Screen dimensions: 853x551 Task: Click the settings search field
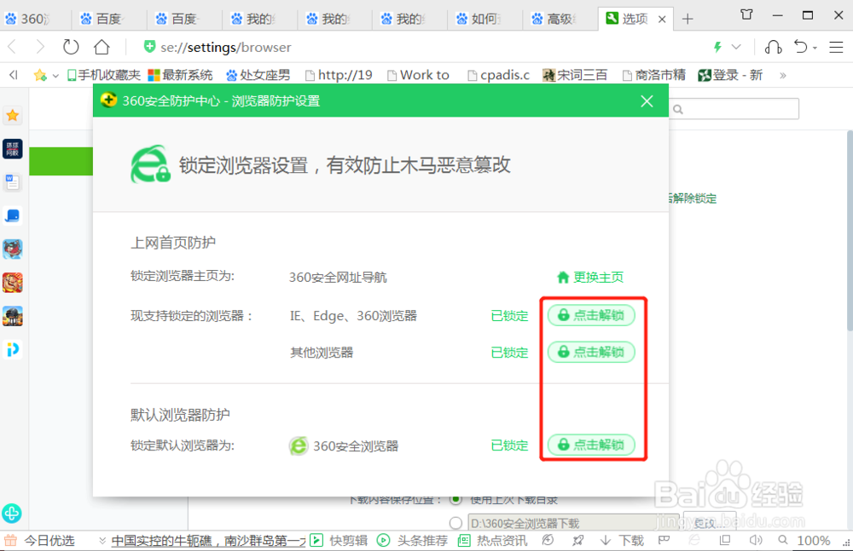click(734, 109)
